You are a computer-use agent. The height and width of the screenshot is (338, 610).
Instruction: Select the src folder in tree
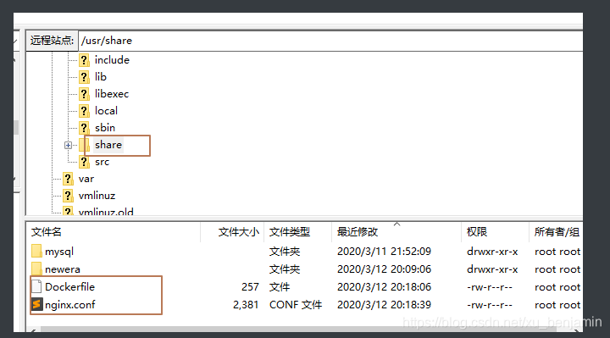tap(102, 162)
